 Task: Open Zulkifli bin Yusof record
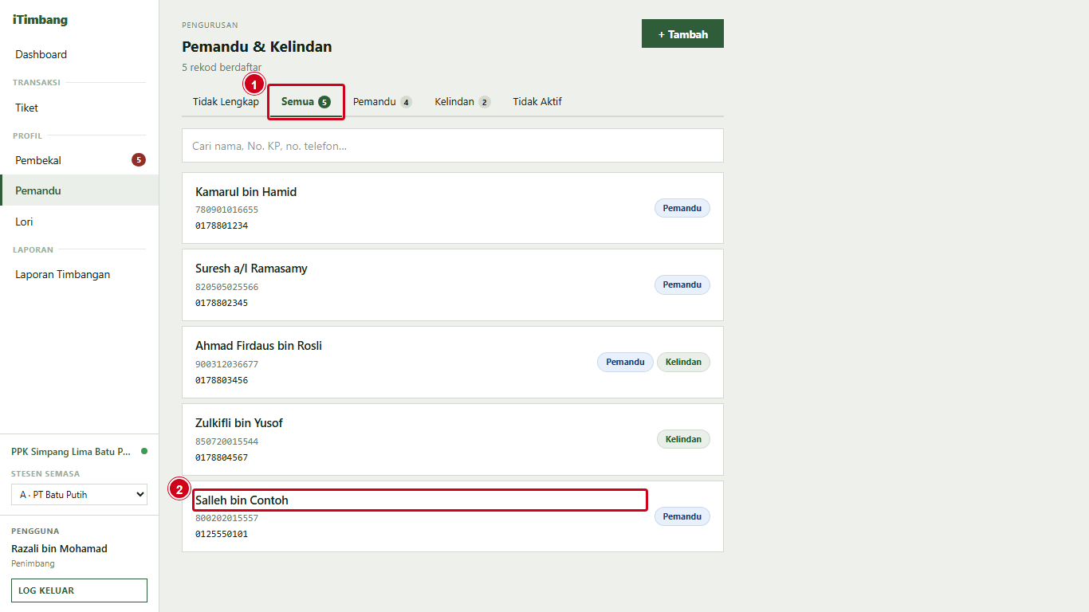click(x=453, y=439)
